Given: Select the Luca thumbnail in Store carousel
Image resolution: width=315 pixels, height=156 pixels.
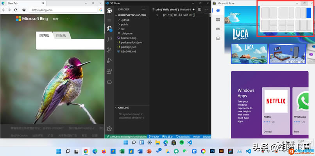Looking at the screenshot, I should 249,54.
